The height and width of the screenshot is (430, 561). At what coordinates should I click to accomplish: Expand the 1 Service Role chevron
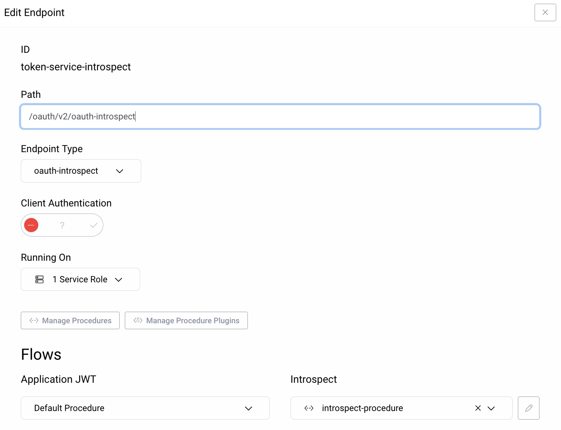(x=119, y=280)
